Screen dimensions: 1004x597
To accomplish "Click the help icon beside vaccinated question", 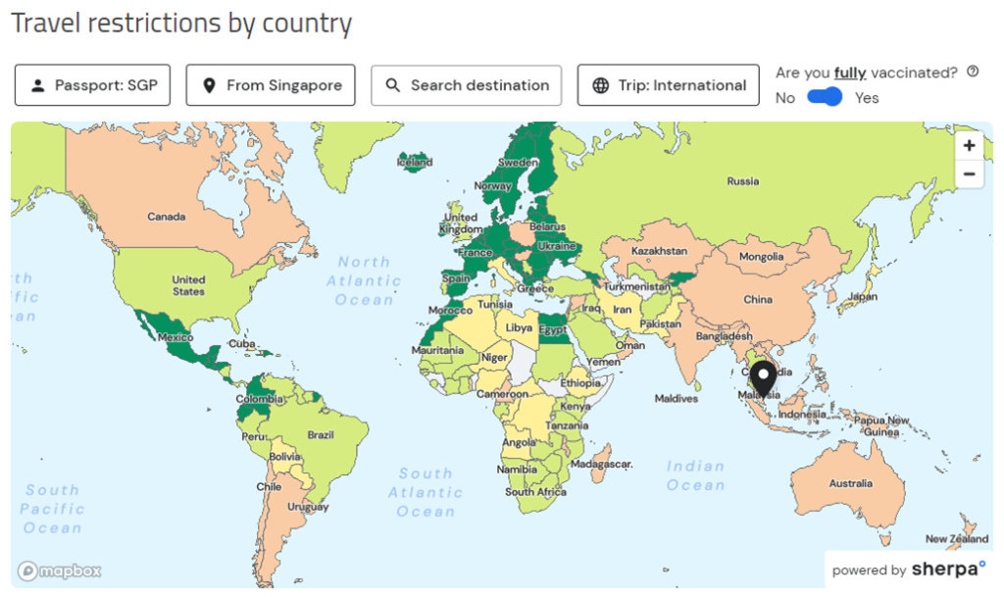I will coord(973,72).
